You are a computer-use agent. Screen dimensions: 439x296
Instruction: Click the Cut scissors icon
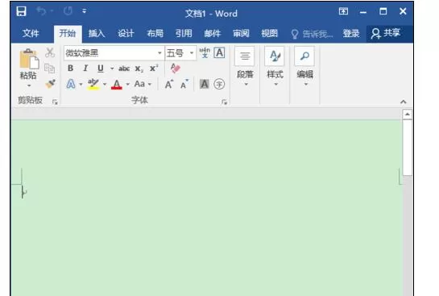click(x=50, y=52)
